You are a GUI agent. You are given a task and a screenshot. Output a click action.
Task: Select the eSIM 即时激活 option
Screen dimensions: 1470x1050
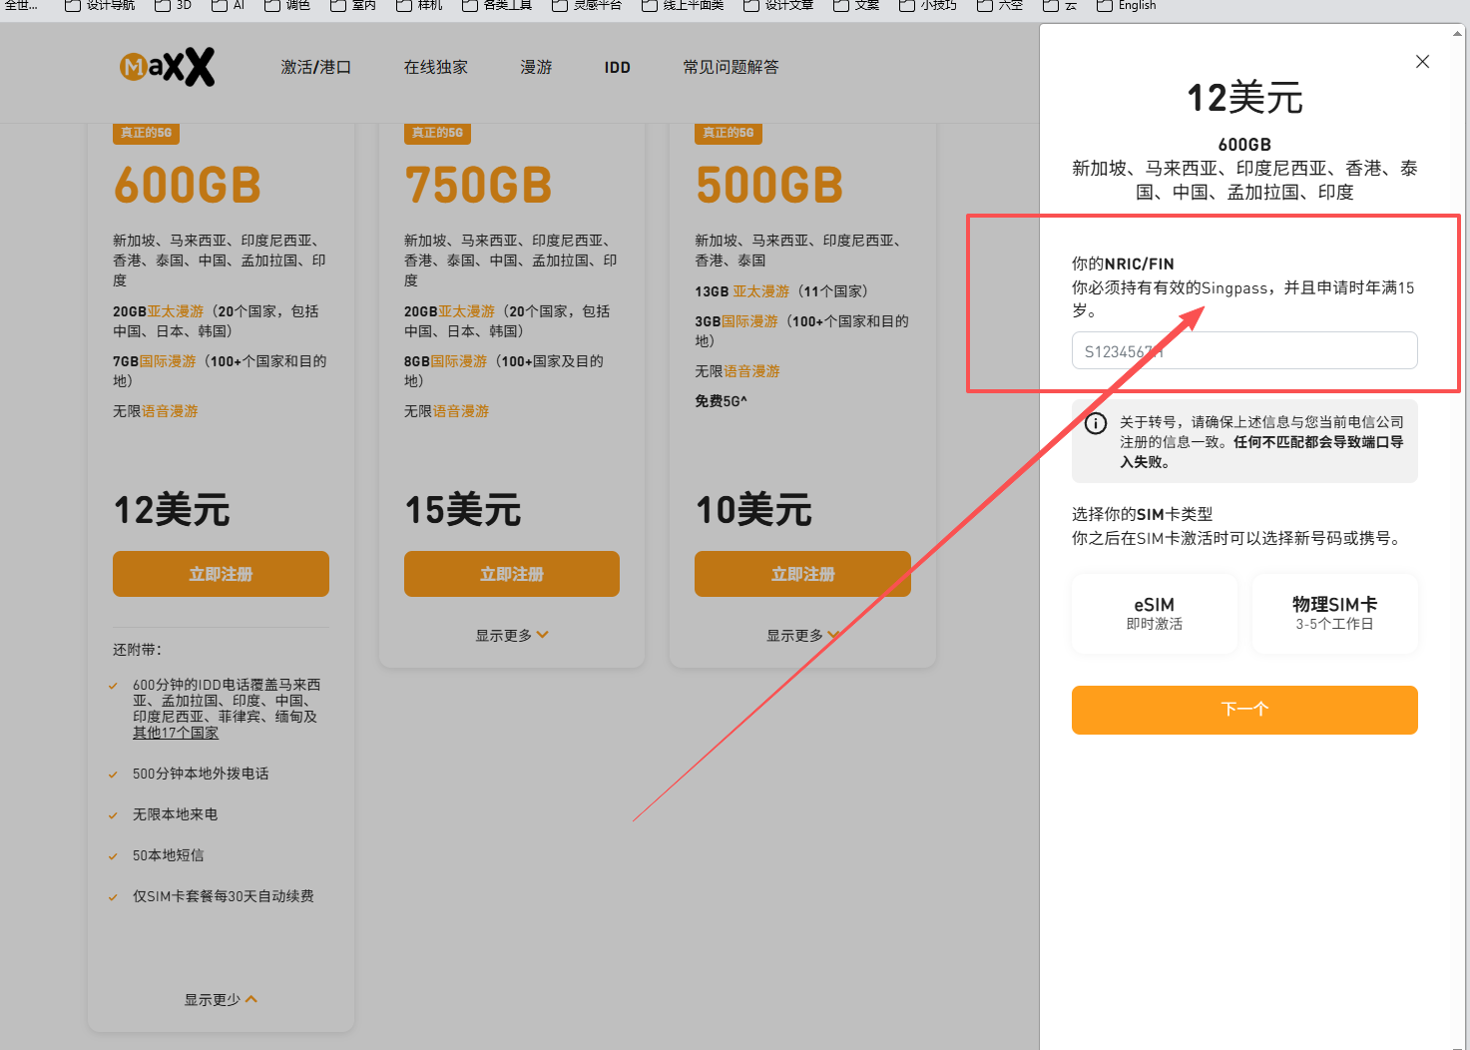coord(1155,614)
